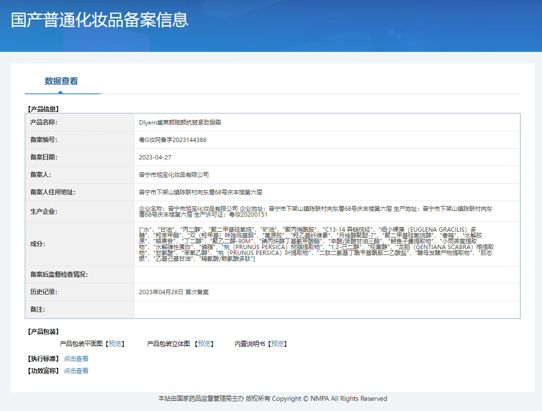The image size is (542, 411).
Task: Click the ingredients list text
Action: pos(316,244)
